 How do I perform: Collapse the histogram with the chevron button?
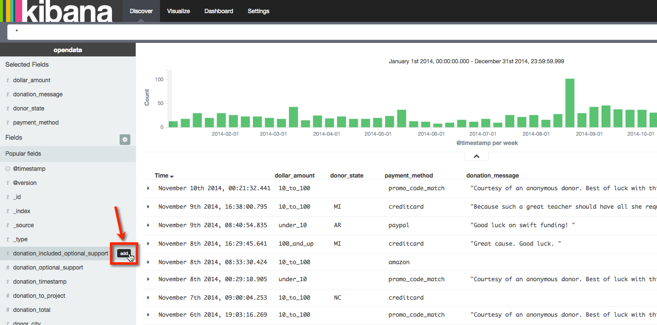476,156
